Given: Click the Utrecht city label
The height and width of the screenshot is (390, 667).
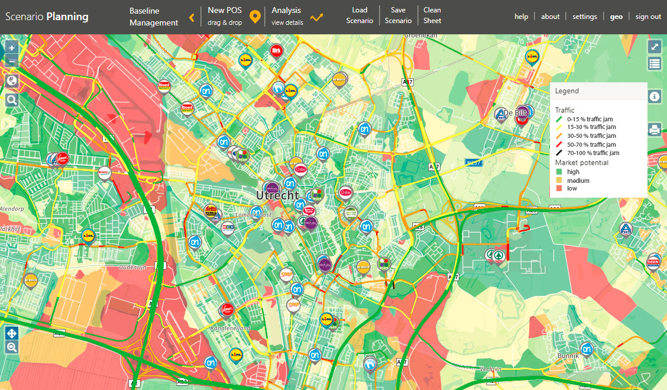Looking at the screenshot, I should click(277, 195).
